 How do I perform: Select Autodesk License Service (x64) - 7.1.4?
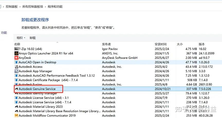click(45, 102)
